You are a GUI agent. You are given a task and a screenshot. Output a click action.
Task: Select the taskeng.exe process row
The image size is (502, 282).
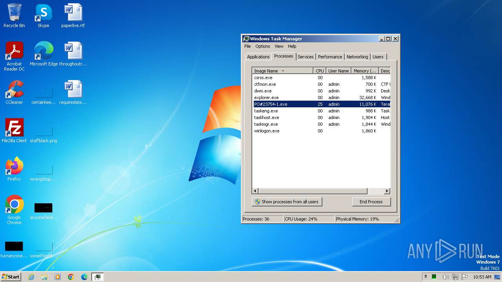pyautogui.click(x=321, y=111)
